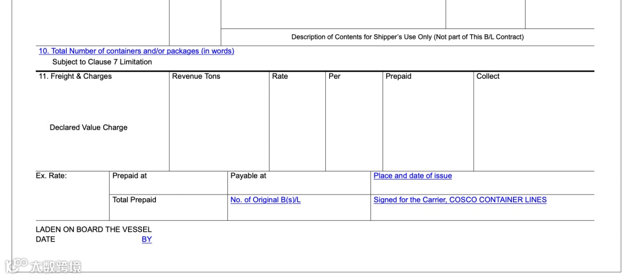Click the 'No. of Original B(s)/L' link
626x278 pixels.
point(265,200)
